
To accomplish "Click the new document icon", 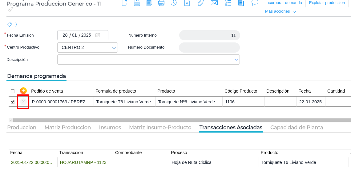I will click(125, 3).
